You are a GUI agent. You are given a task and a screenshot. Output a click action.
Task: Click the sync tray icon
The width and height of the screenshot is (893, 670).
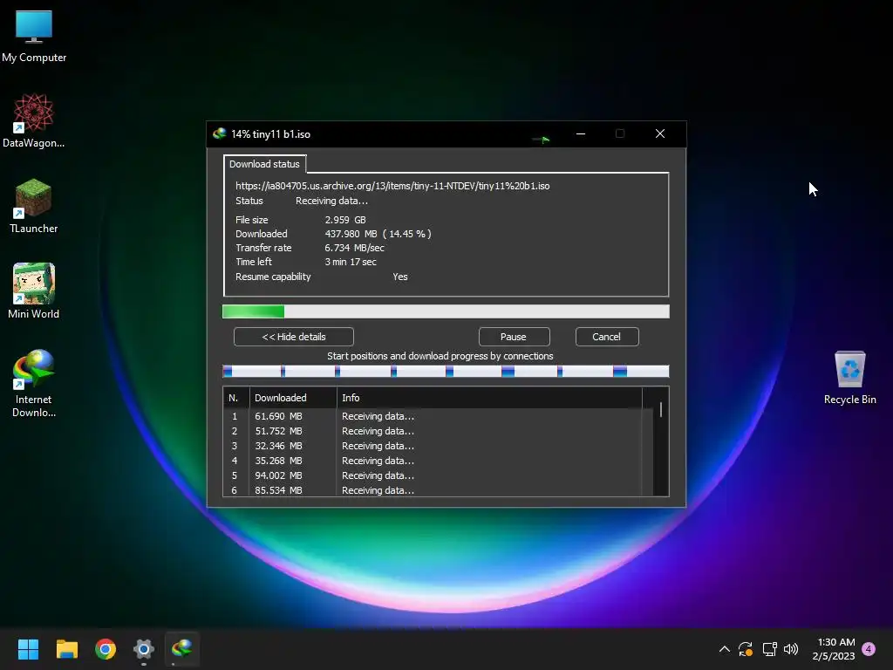[x=746, y=649]
